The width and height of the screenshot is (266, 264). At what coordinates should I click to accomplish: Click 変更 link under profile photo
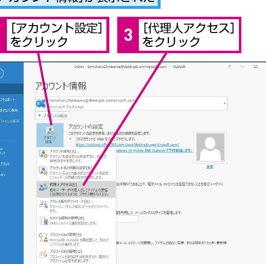point(210,167)
